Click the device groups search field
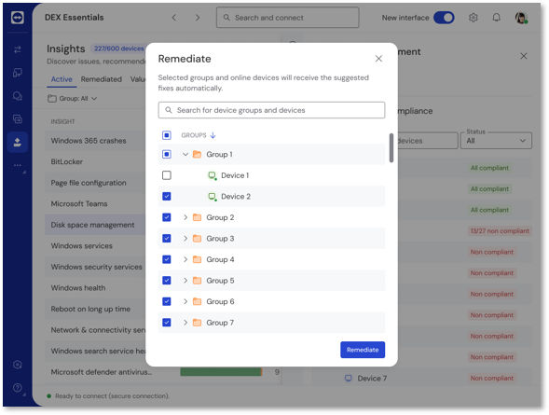The image size is (549, 415). (271, 110)
